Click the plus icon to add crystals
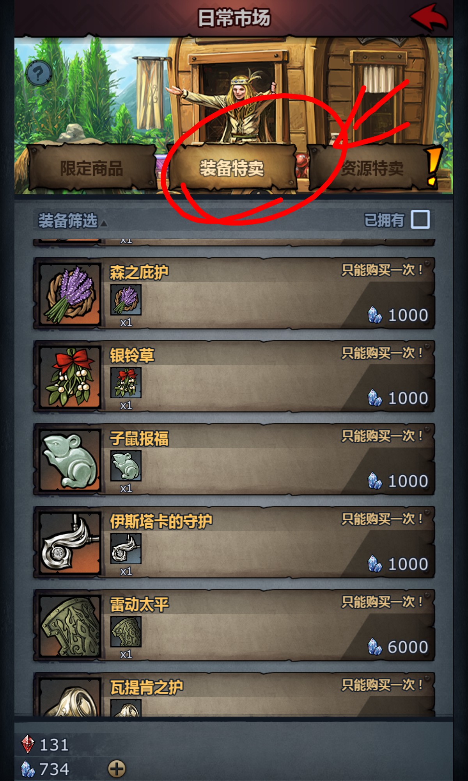 (117, 769)
